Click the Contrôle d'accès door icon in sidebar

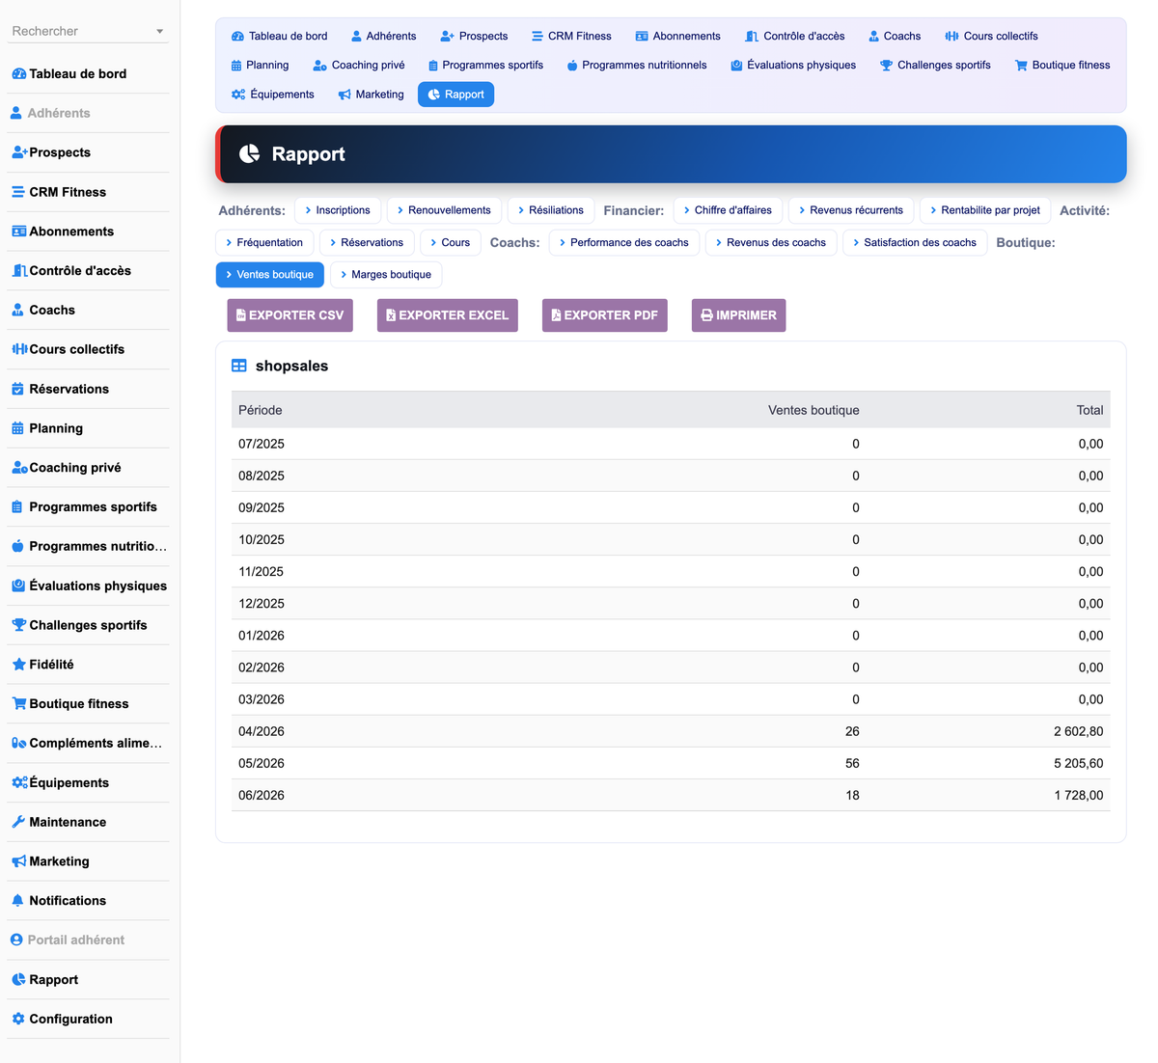(18, 271)
